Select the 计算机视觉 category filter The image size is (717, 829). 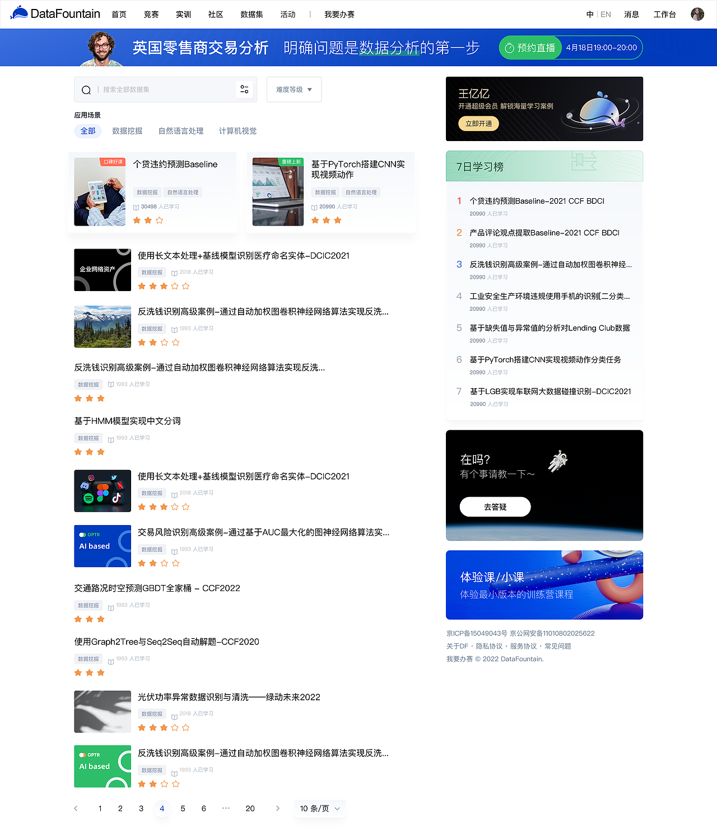(x=238, y=130)
